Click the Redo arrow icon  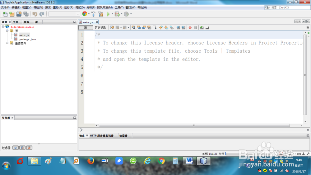[x=42, y=14]
